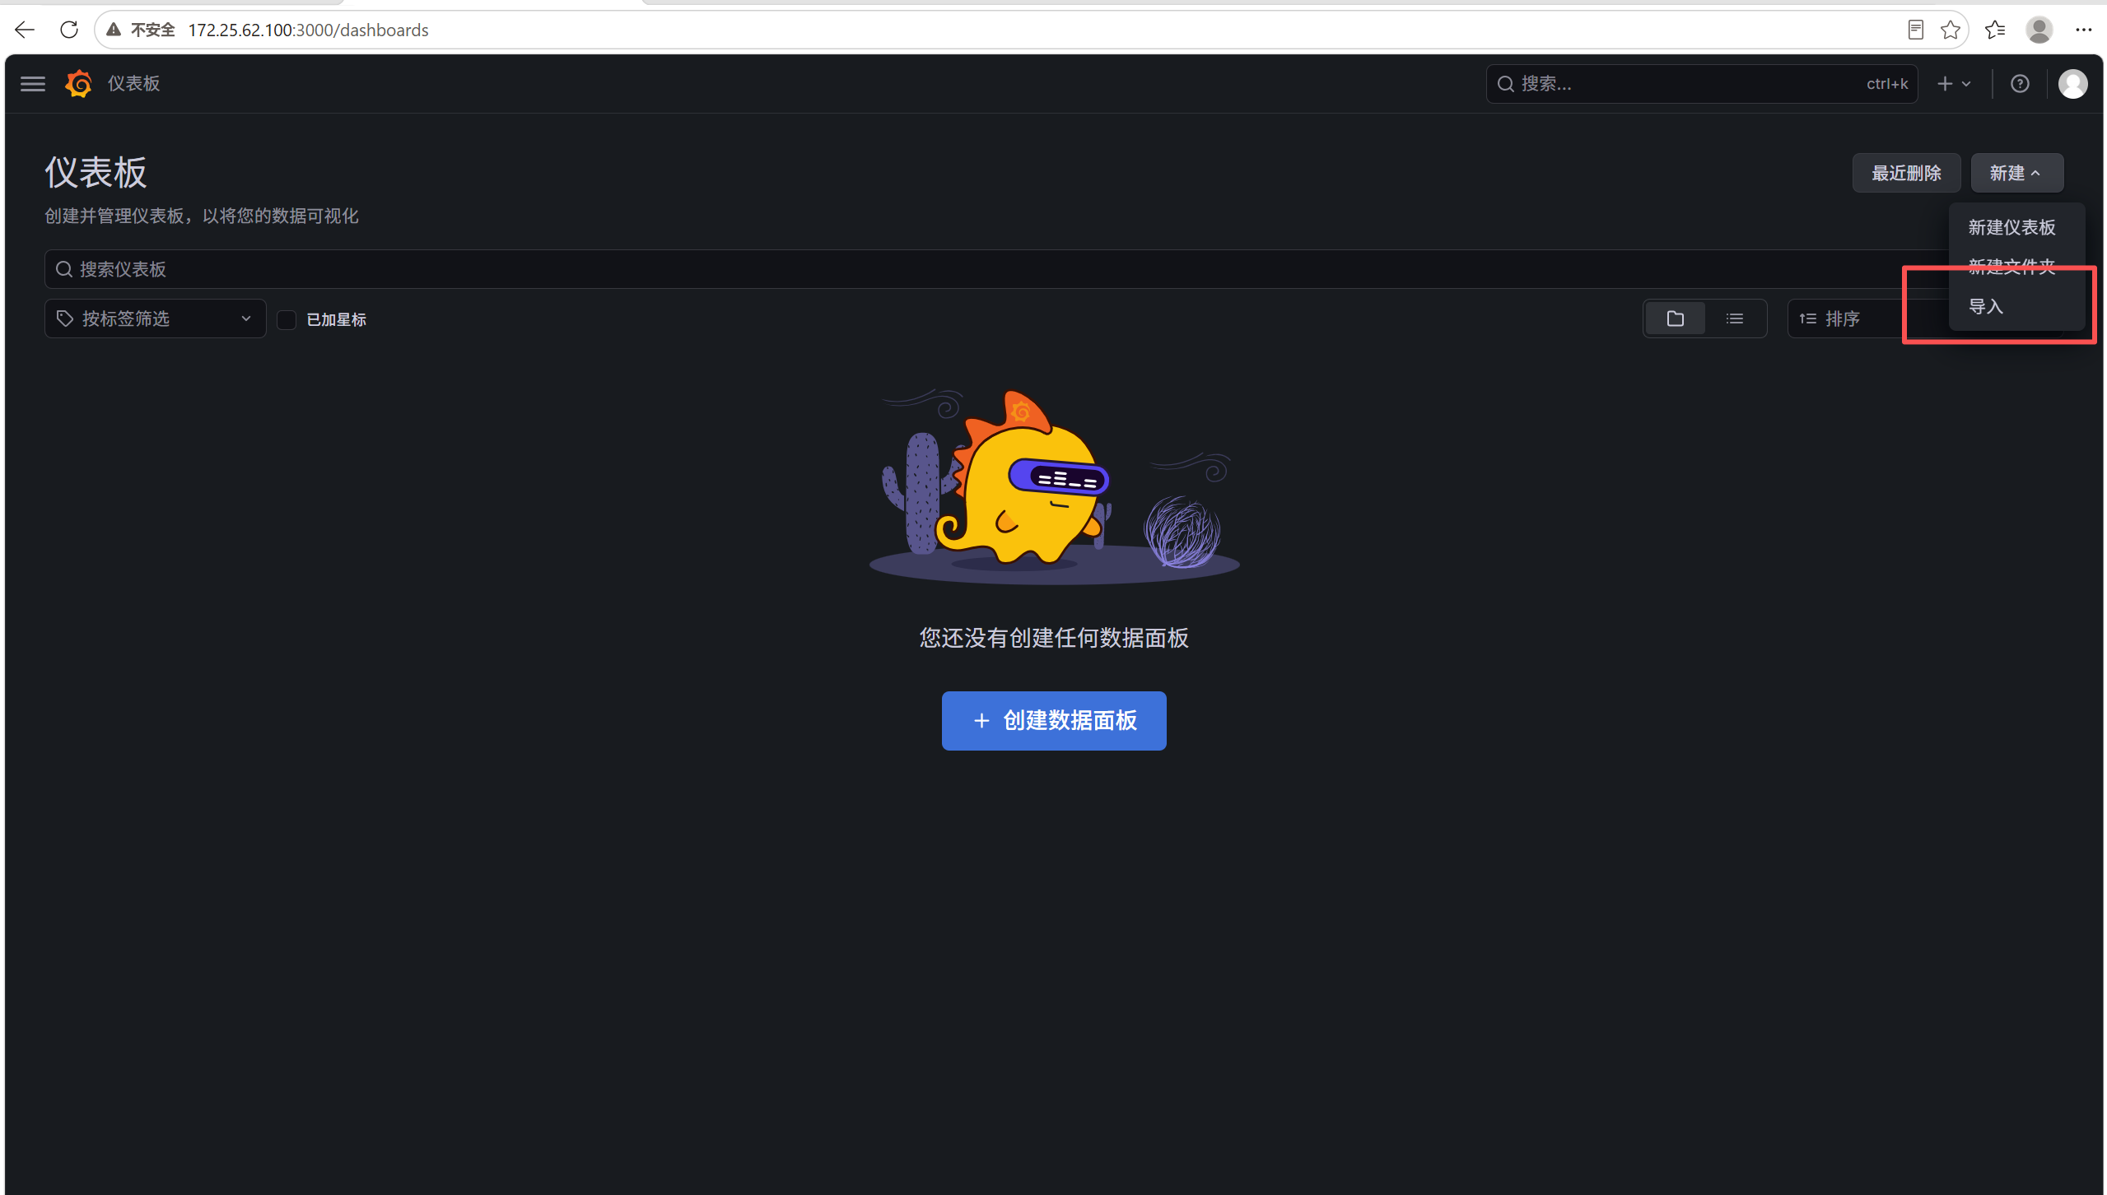This screenshot has width=2107, height=1195.
Task: Enable the 已加星标 starred checkbox
Action: coord(287,319)
